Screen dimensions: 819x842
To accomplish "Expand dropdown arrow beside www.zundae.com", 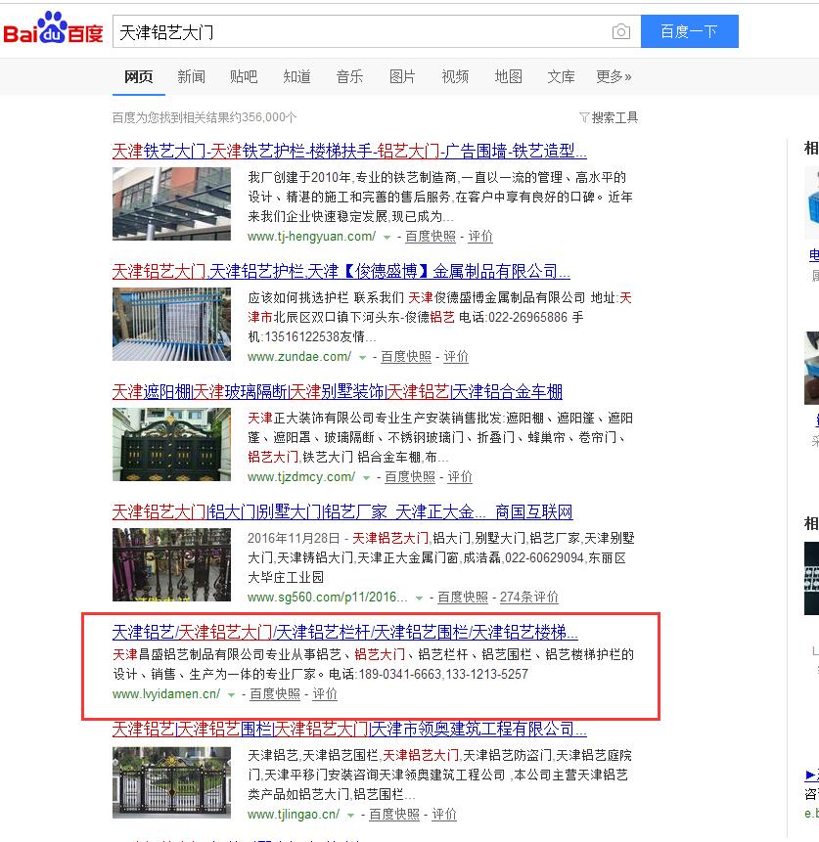I will click(x=363, y=357).
